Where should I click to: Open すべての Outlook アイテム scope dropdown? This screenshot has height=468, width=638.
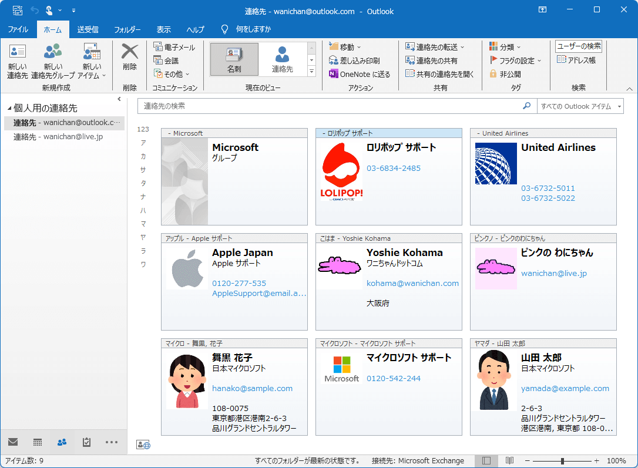pos(580,106)
